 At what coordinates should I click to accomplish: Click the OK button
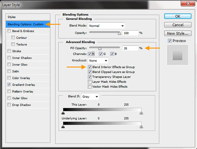(178, 16)
